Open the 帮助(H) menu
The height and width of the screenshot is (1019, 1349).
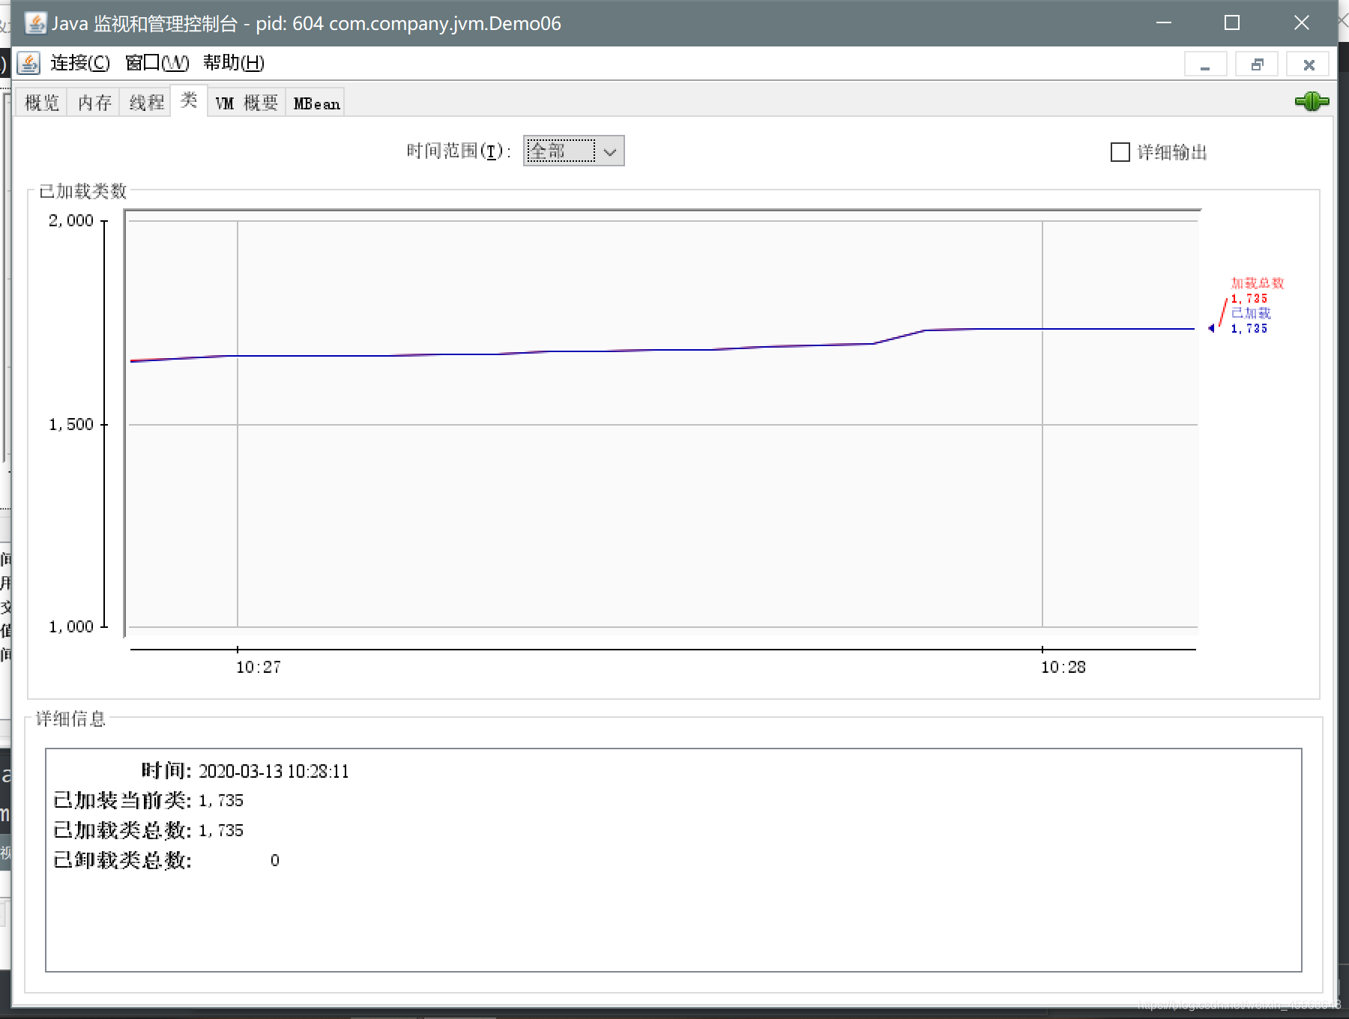point(234,63)
